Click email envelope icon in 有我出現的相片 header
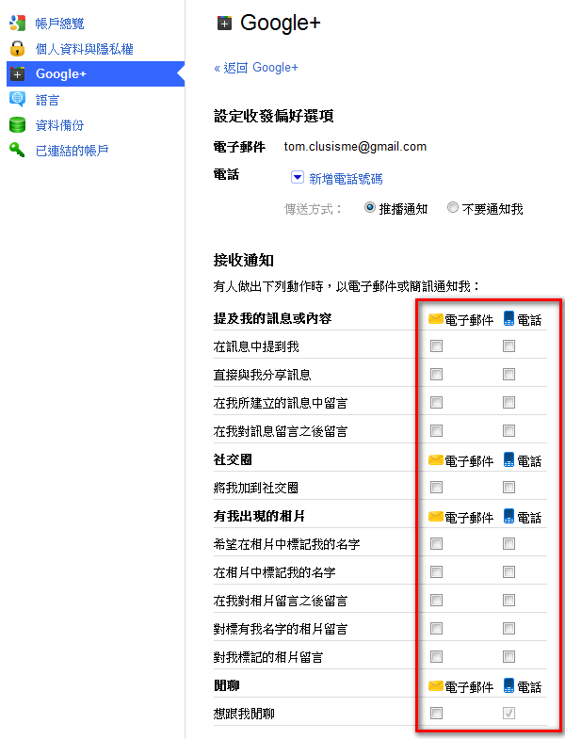 pos(436,517)
